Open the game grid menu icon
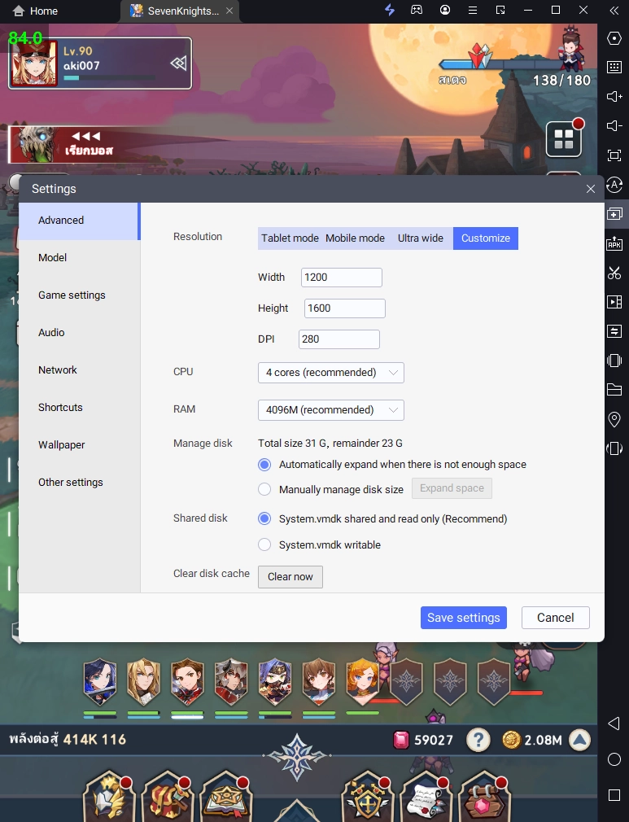This screenshot has height=822, width=629. coord(563,139)
